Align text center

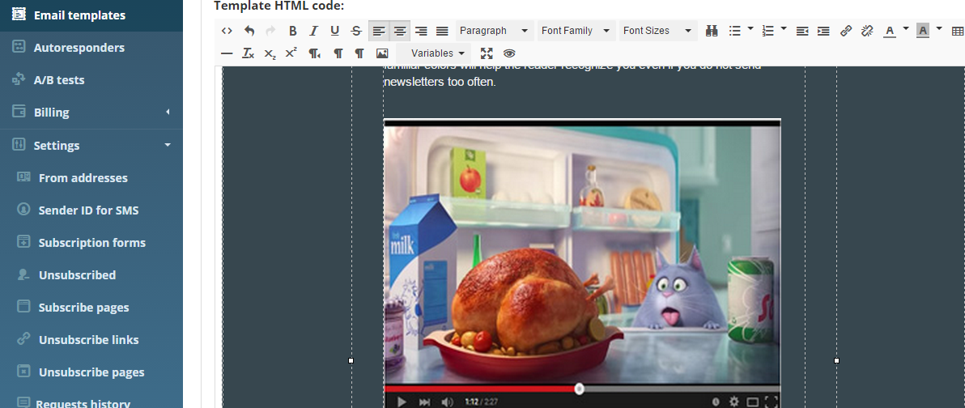tap(400, 31)
